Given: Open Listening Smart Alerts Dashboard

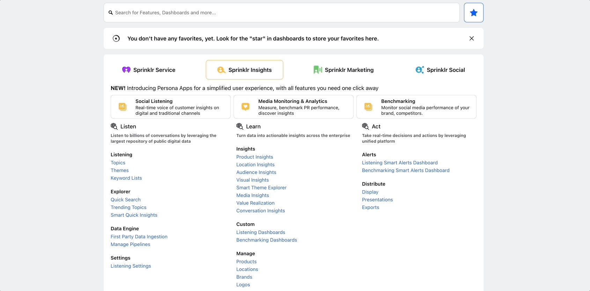Looking at the screenshot, I should [x=400, y=163].
